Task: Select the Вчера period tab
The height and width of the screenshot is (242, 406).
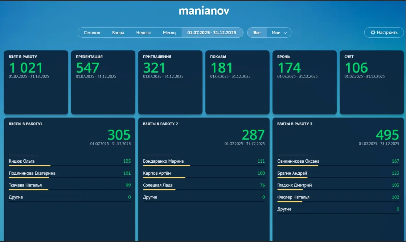Action: tap(118, 32)
